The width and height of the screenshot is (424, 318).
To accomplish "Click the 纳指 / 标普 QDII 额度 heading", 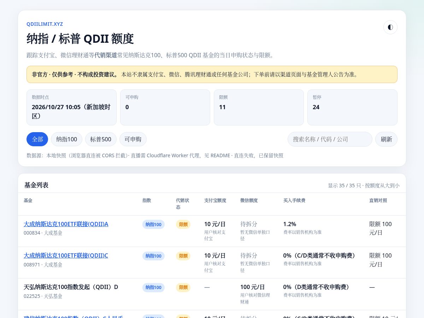I will tap(80, 39).
